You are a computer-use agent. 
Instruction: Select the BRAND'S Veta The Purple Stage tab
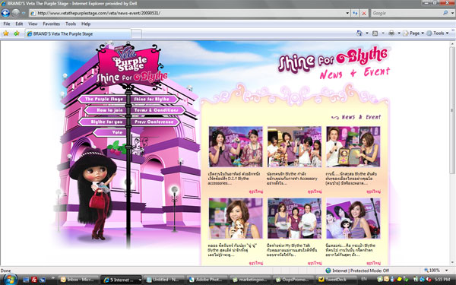pyautogui.click(x=78, y=33)
